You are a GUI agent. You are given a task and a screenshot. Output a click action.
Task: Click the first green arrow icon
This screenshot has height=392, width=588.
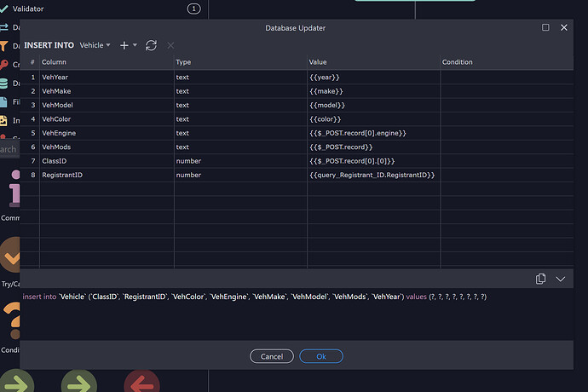coord(17,382)
